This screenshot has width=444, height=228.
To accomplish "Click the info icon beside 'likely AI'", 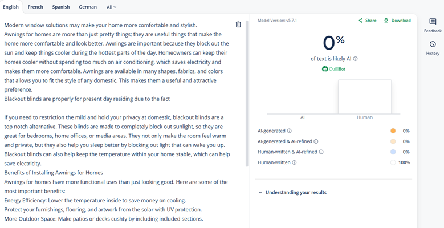I will [x=356, y=59].
